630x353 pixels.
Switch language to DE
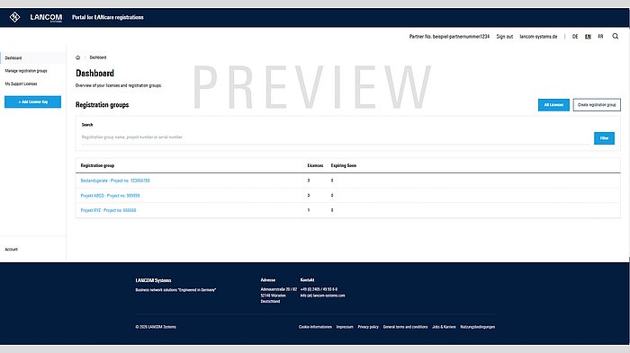coord(575,37)
